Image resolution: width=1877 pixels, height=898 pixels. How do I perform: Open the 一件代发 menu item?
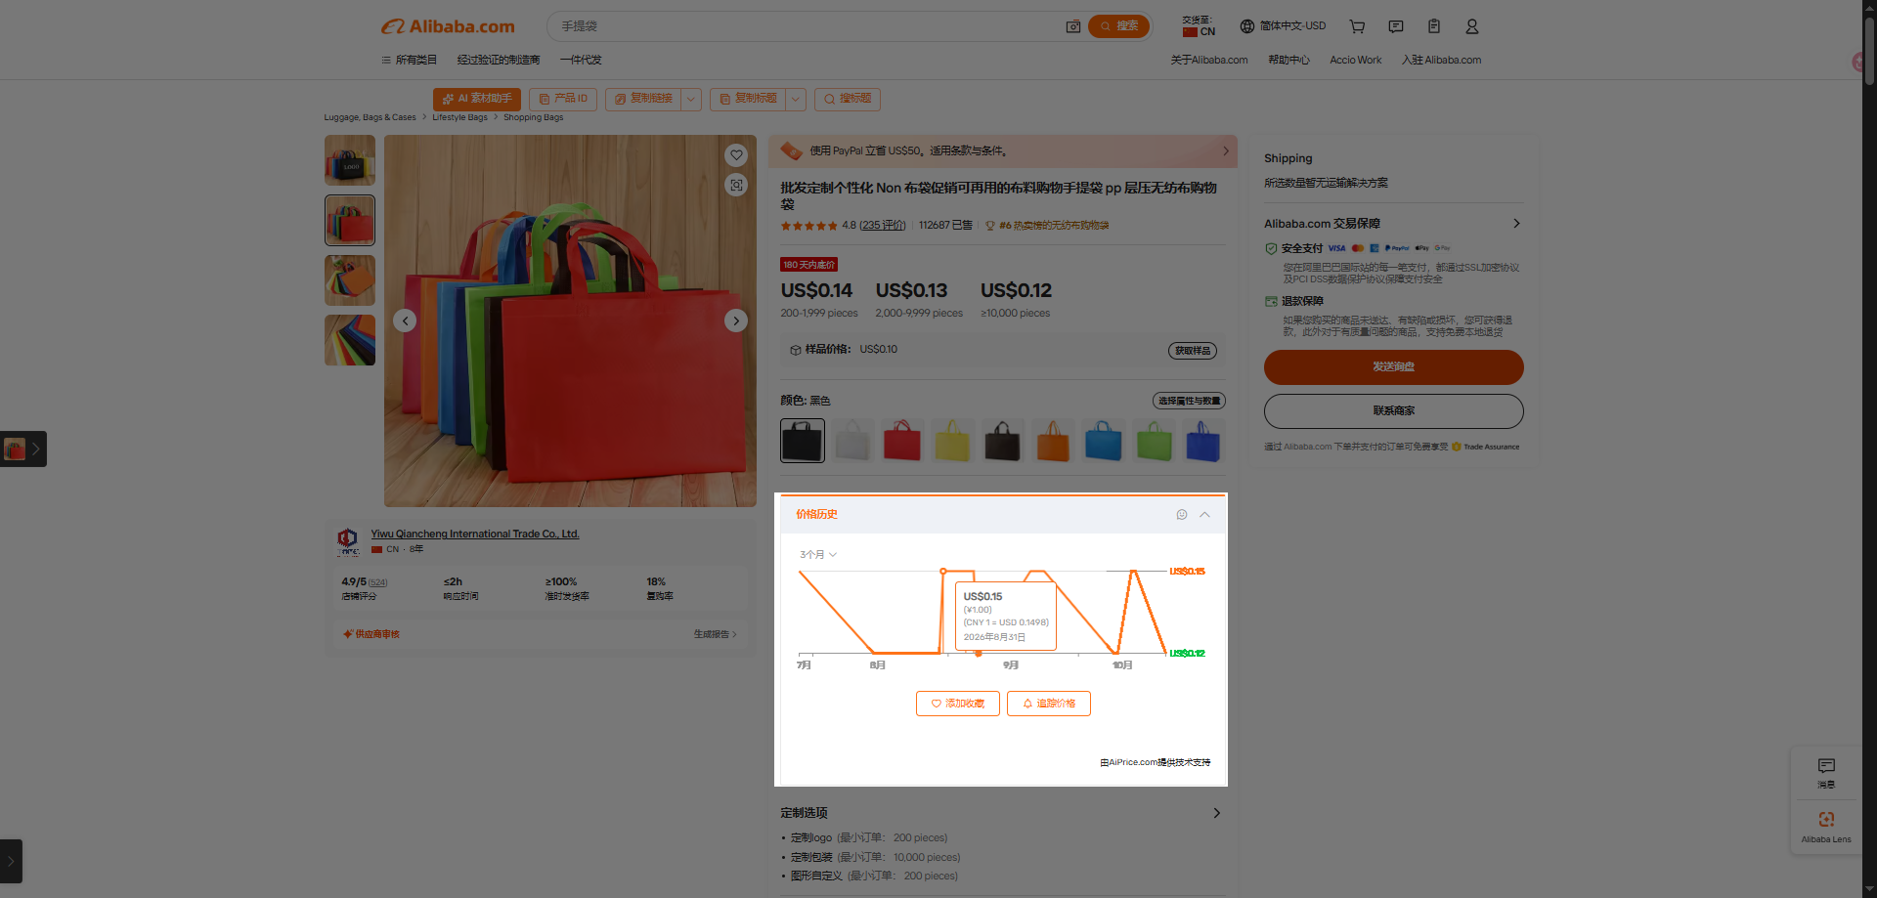pyautogui.click(x=581, y=60)
